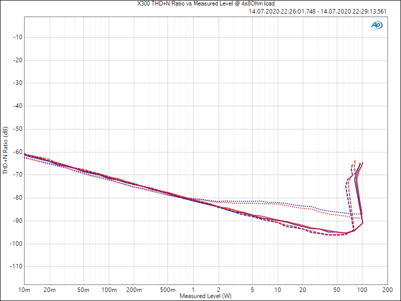Click the '-90' Y-axis tick label

tap(18, 221)
